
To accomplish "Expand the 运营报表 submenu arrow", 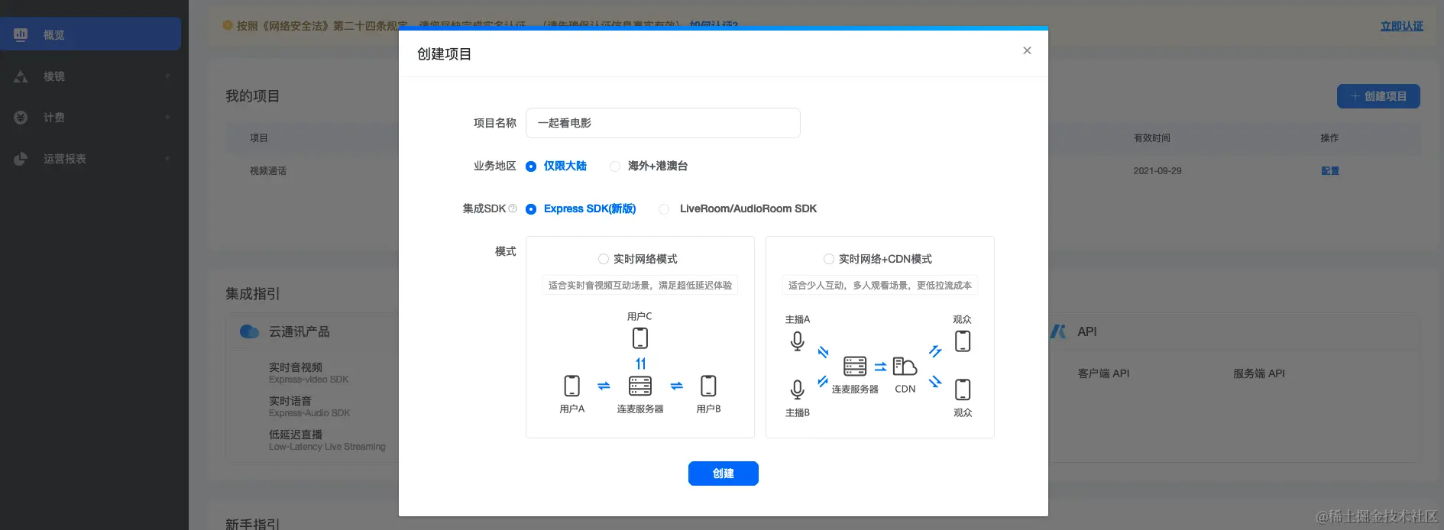I will point(167,159).
